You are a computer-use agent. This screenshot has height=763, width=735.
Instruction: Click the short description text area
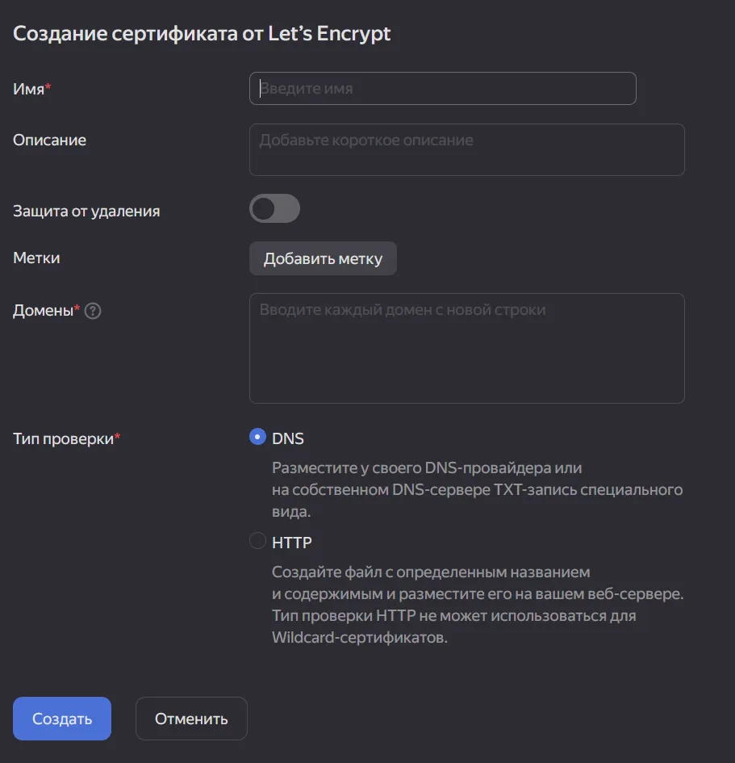click(x=466, y=149)
